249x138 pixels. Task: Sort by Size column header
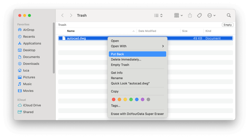185,31
